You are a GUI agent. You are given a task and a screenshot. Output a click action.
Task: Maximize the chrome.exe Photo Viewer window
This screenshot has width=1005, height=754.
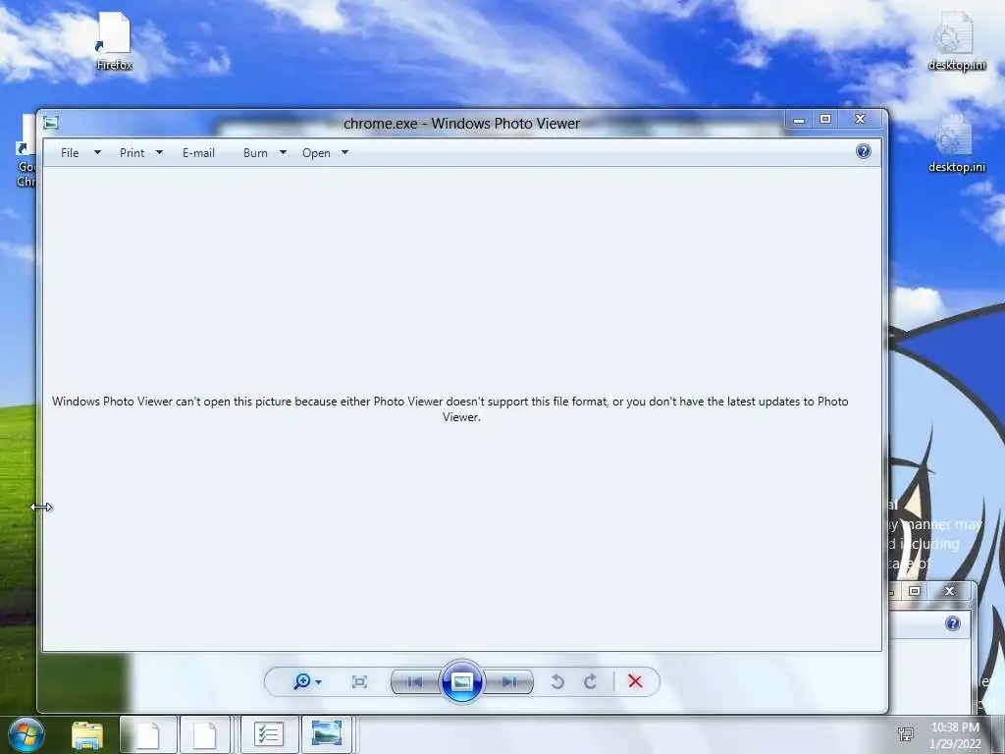pos(825,119)
